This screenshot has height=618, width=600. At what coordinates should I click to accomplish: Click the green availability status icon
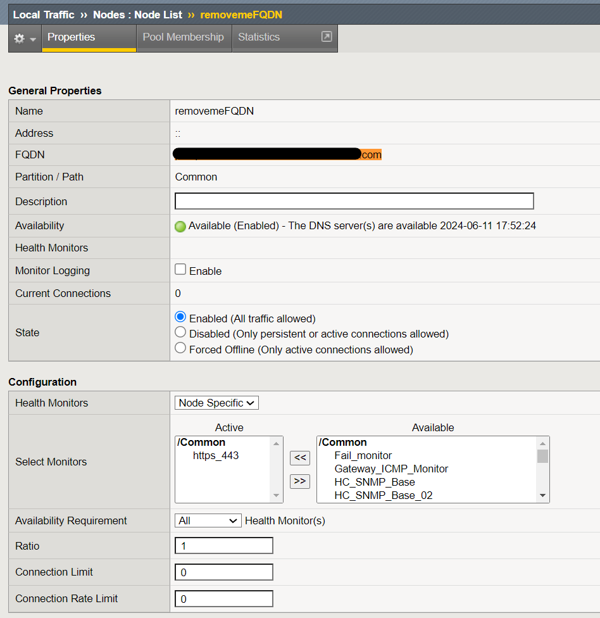[x=180, y=227]
